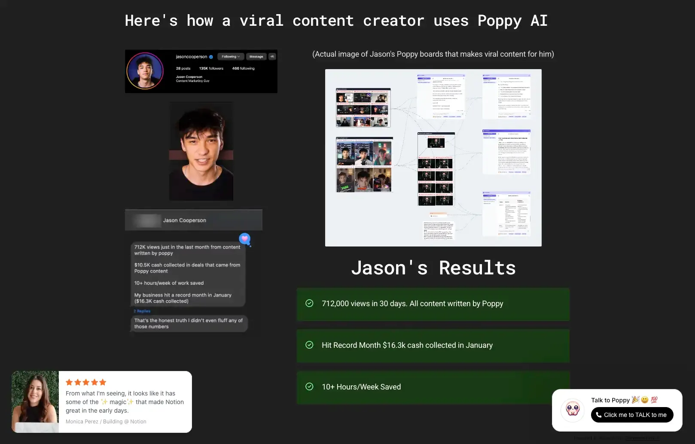Open the Following dropdown on jasoncooperson profile

(x=231, y=56)
